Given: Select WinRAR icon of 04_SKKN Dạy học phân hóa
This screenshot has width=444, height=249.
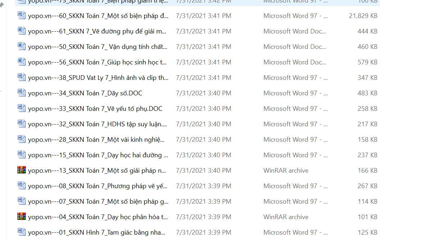Looking at the screenshot, I should pyautogui.click(x=22, y=217).
